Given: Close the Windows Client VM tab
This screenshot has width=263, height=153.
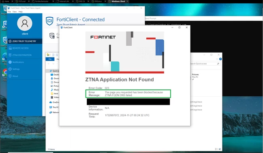Looking at the screenshot, I should point(127,1).
